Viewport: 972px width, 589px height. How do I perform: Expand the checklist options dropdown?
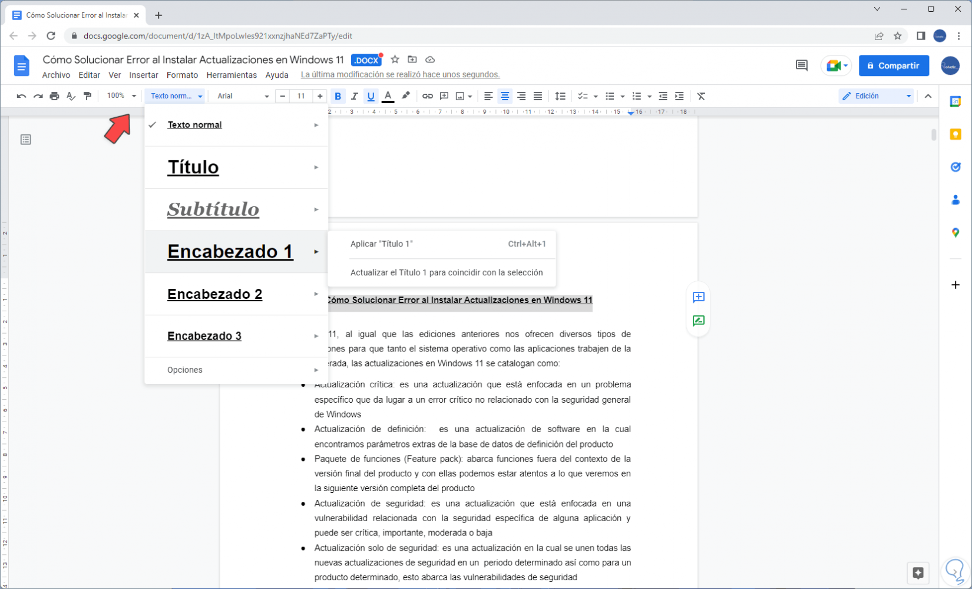596,96
